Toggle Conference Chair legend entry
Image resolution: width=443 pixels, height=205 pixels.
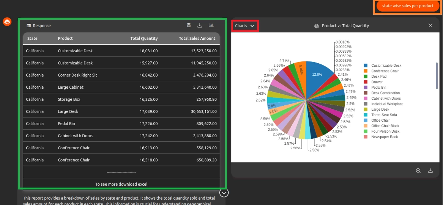coord(385,71)
